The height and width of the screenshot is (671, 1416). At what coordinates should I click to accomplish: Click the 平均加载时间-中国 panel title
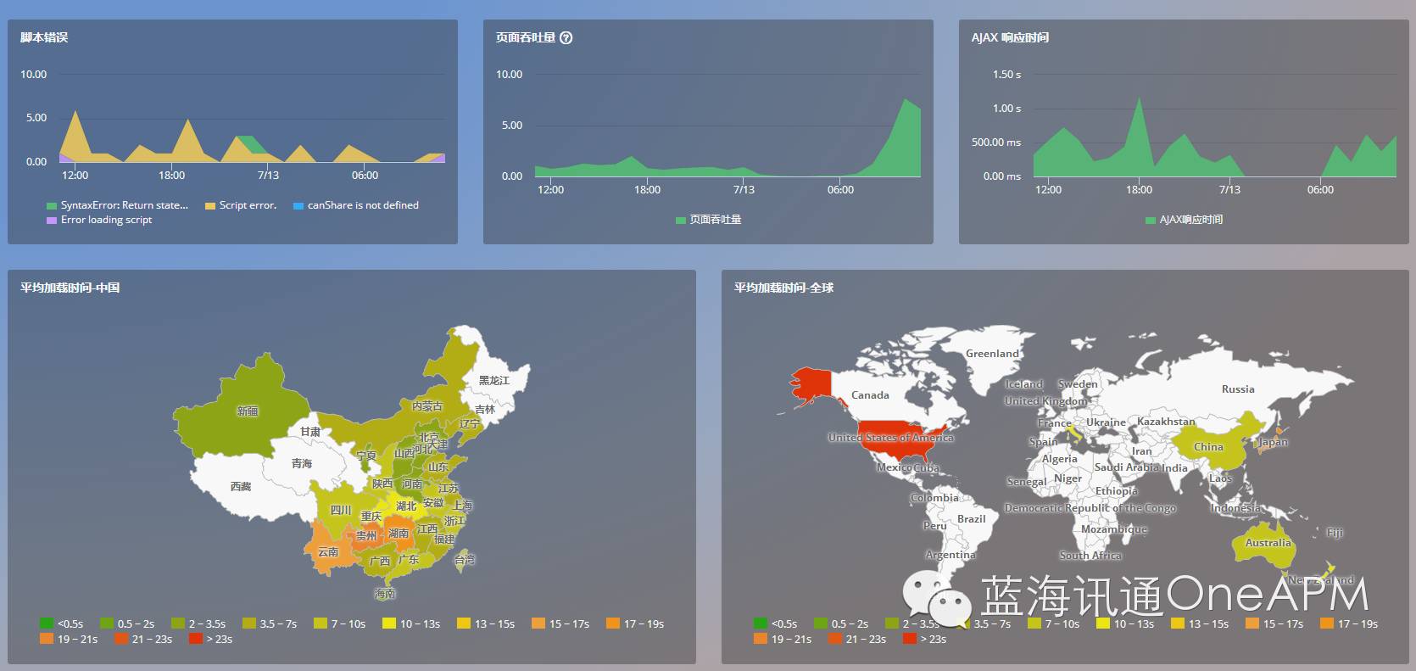(70, 288)
